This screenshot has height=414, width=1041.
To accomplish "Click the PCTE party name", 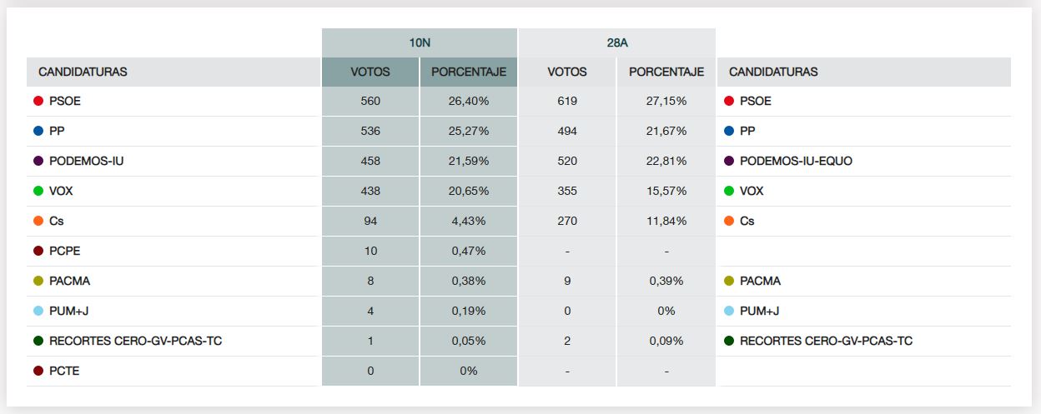I will tap(64, 371).
